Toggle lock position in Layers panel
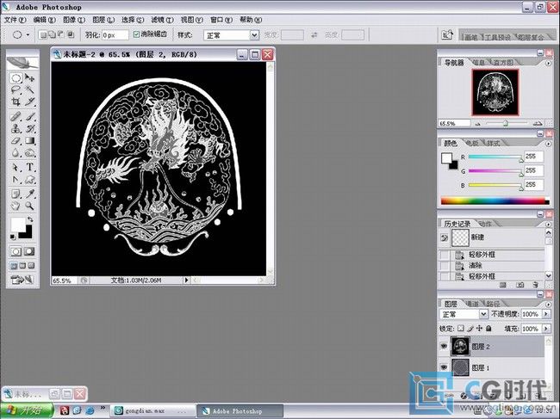This screenshot has height=419, width=560. 479,328
